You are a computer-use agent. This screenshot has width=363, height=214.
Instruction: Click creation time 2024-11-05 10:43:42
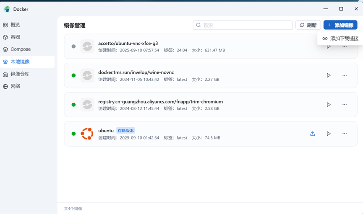[139, 80]
